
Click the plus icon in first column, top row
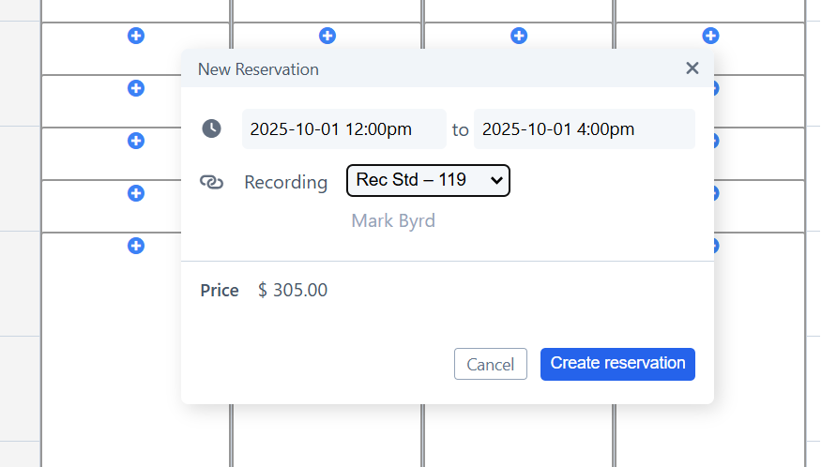136,36
